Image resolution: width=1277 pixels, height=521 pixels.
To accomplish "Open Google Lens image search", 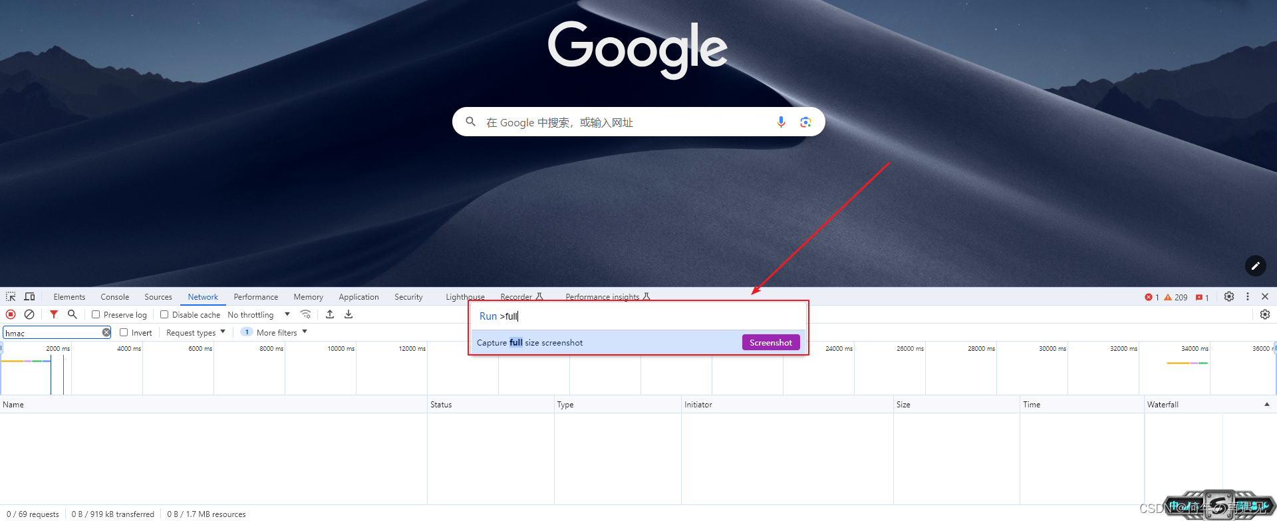I will pos(805,122).
